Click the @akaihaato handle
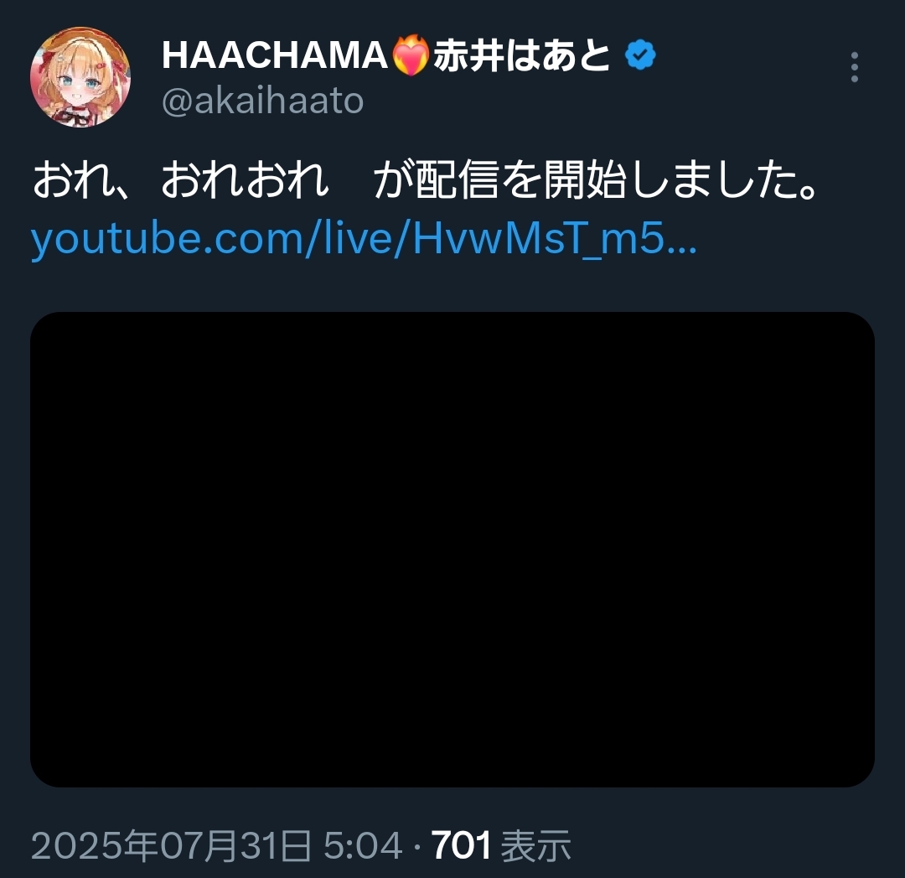Image resolution: width=905 pixels, height=878 pixels. tap(262, 101)
